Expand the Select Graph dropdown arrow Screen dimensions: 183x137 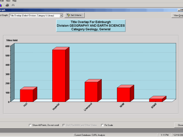(x=61, y=16)
